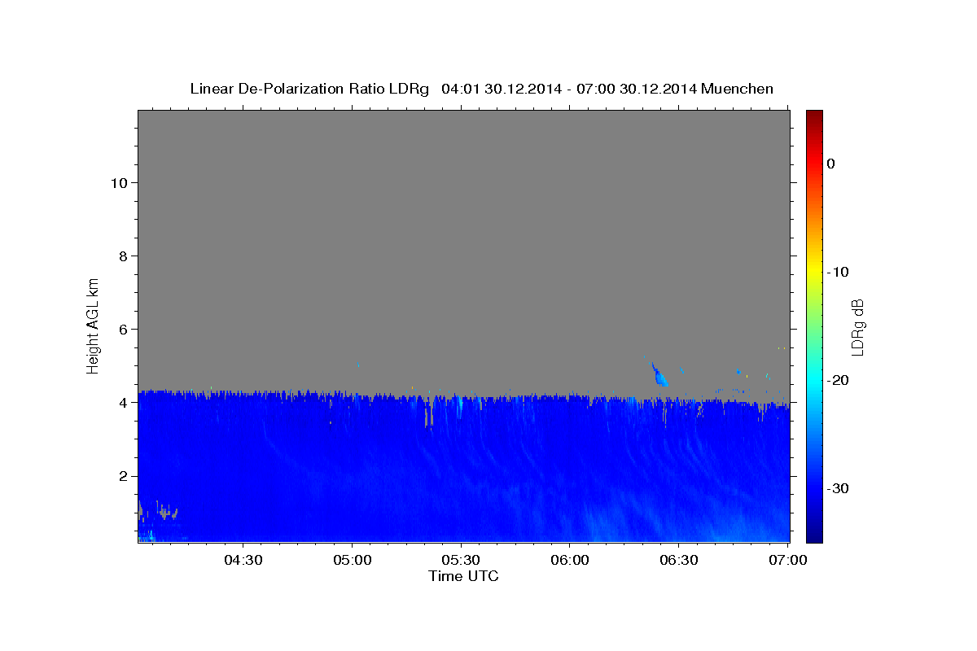The height and width of the screenshot is (651, 977).
Task: Click the 06:00 time tick label
Action: pyautogui.click(x=570, y=561)
